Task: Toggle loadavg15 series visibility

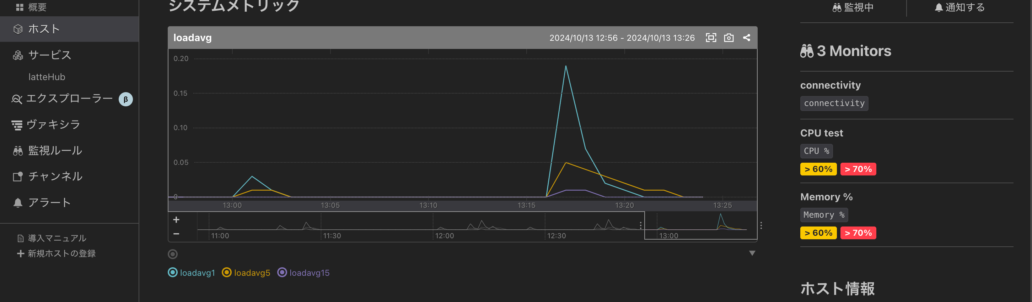Action: (303, 273)
